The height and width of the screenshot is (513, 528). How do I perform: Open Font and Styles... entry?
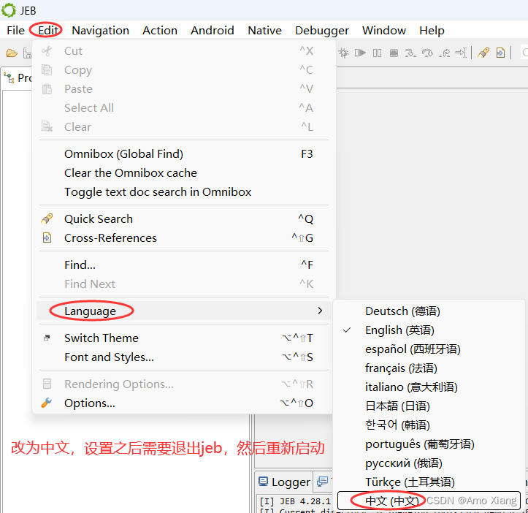click(184, 357)
